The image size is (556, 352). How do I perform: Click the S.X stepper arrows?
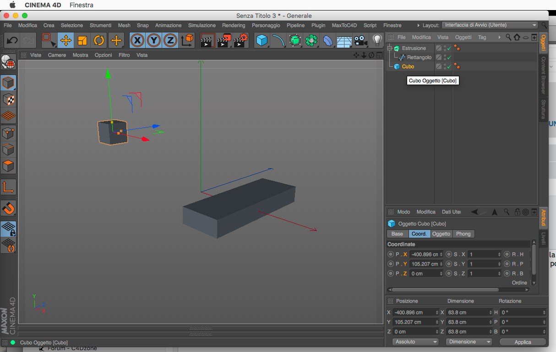click(x=499, y=254)
